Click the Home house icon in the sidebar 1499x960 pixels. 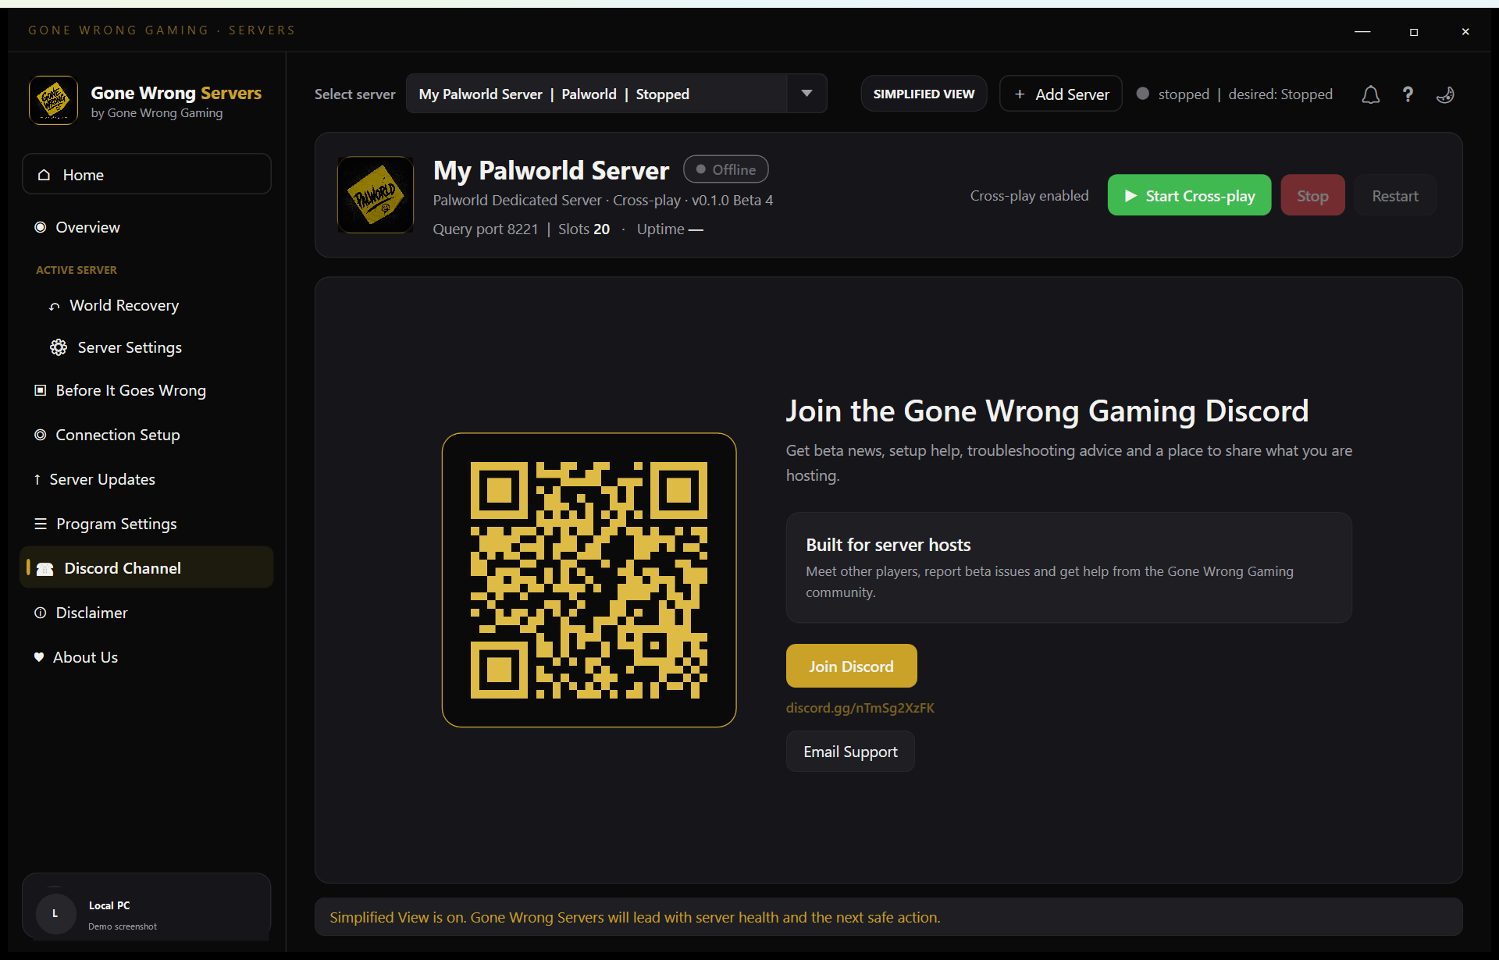(x=45, y=175)
